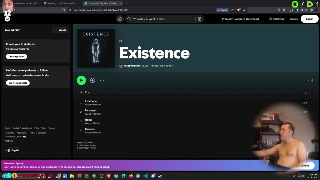Image resolution: width=320 pixels, height=180 pixels.
Task: Open the Brave Rewards triangle icon
Action: [x=244, y=10]
